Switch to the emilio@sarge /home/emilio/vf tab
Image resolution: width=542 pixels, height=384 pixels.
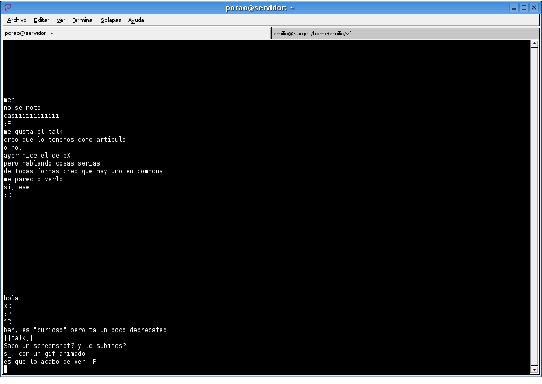point(405,33)
